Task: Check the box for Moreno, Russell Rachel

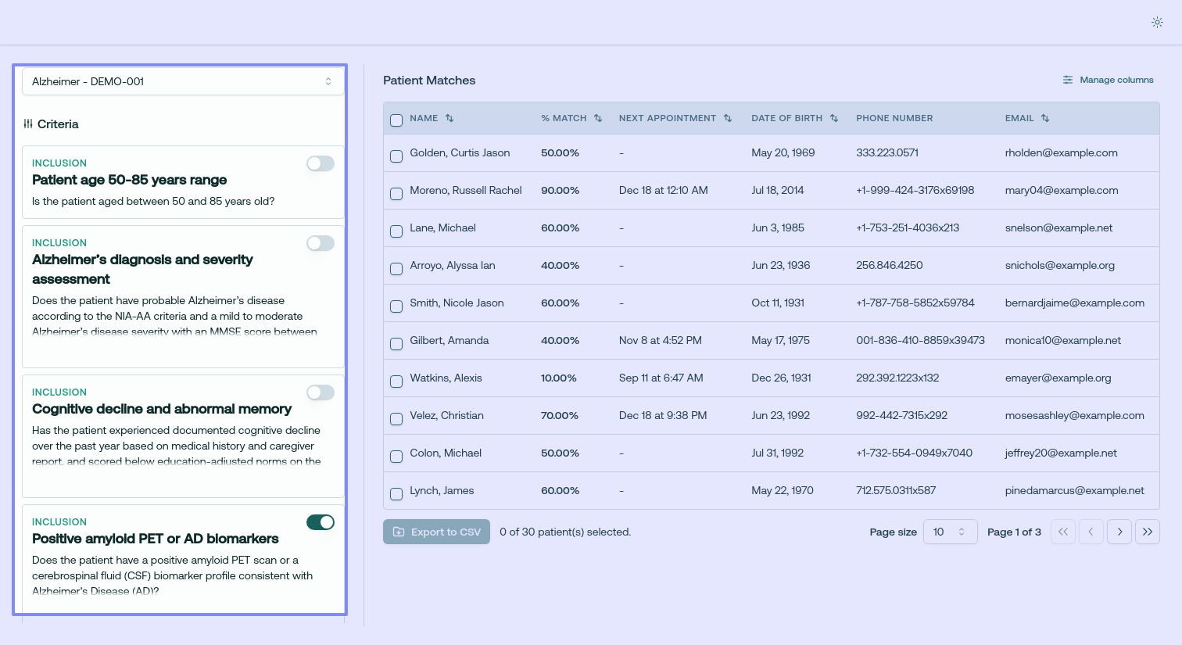Action: click(x=396, y=193)
